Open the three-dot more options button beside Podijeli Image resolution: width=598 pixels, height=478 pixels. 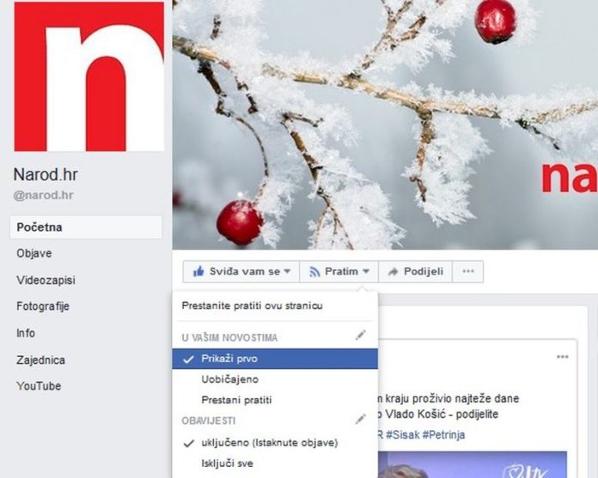pyautogui.click(x=468, y=271)
